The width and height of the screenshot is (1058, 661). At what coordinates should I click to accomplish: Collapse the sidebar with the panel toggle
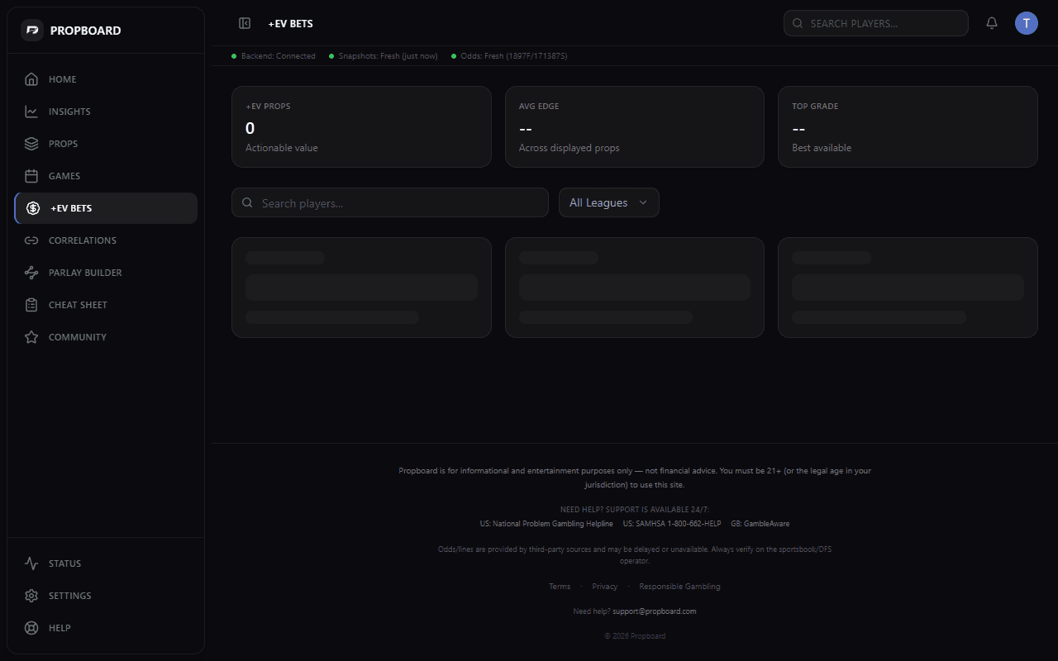pos(245,23)
